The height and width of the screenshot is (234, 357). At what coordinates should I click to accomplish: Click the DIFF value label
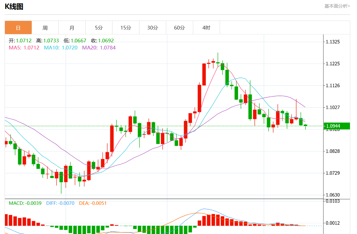click(60, 203)
